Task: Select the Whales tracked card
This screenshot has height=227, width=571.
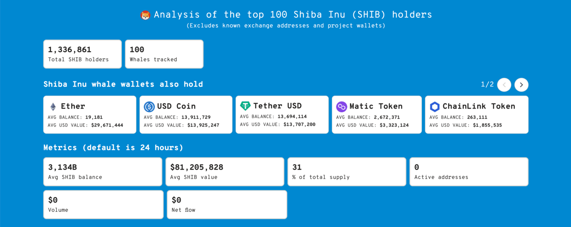Action: tap(164, 54)
